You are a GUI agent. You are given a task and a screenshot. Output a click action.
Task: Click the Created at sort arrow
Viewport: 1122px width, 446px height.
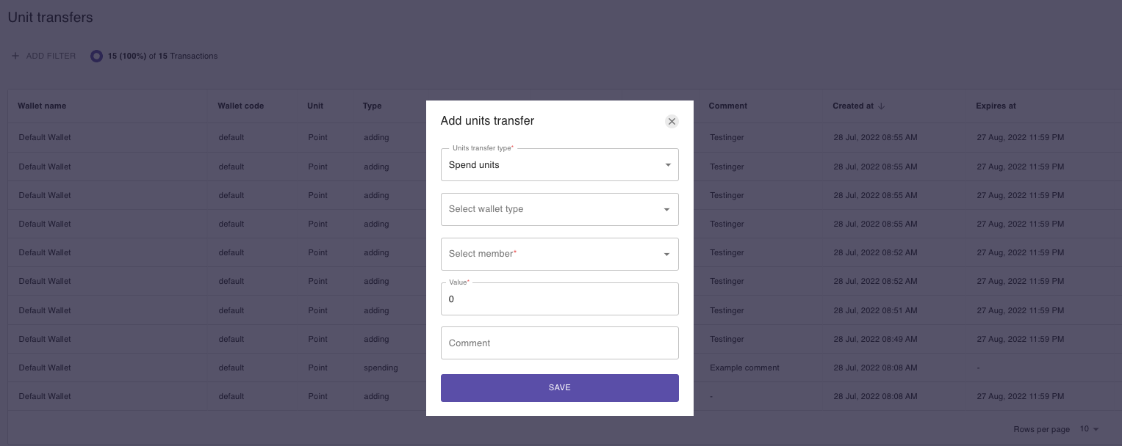pos(882,106)
